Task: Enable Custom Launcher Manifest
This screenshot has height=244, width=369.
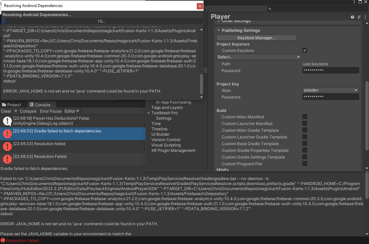Action: pos(305,123)
